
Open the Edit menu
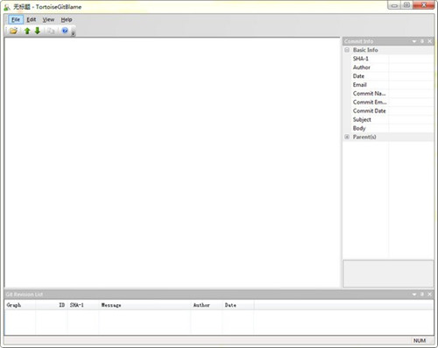pyautogui.click(x=32, y=19)
